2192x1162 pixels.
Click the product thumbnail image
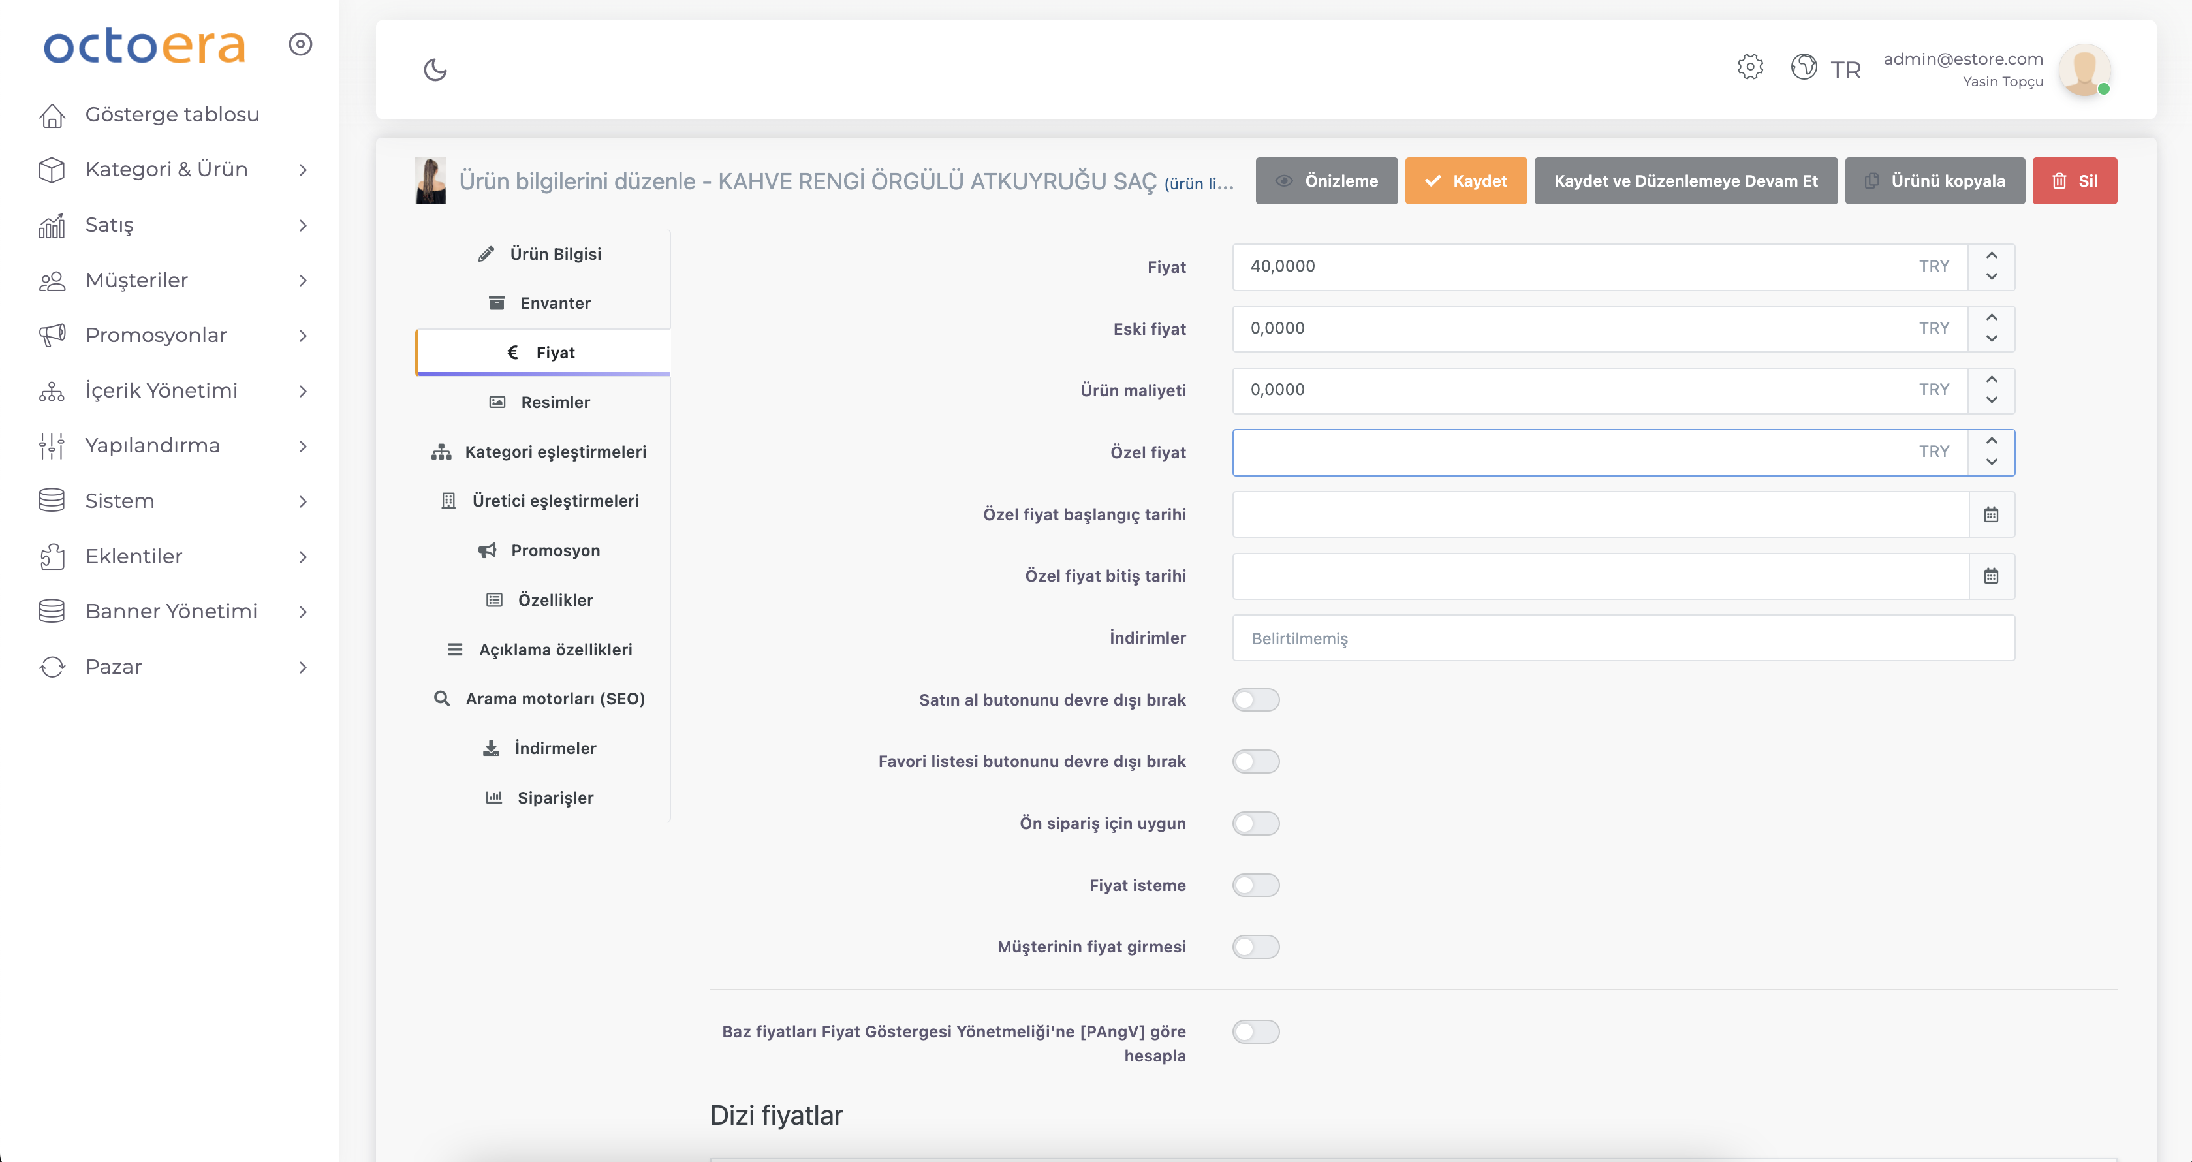click(x=431, y=180)
